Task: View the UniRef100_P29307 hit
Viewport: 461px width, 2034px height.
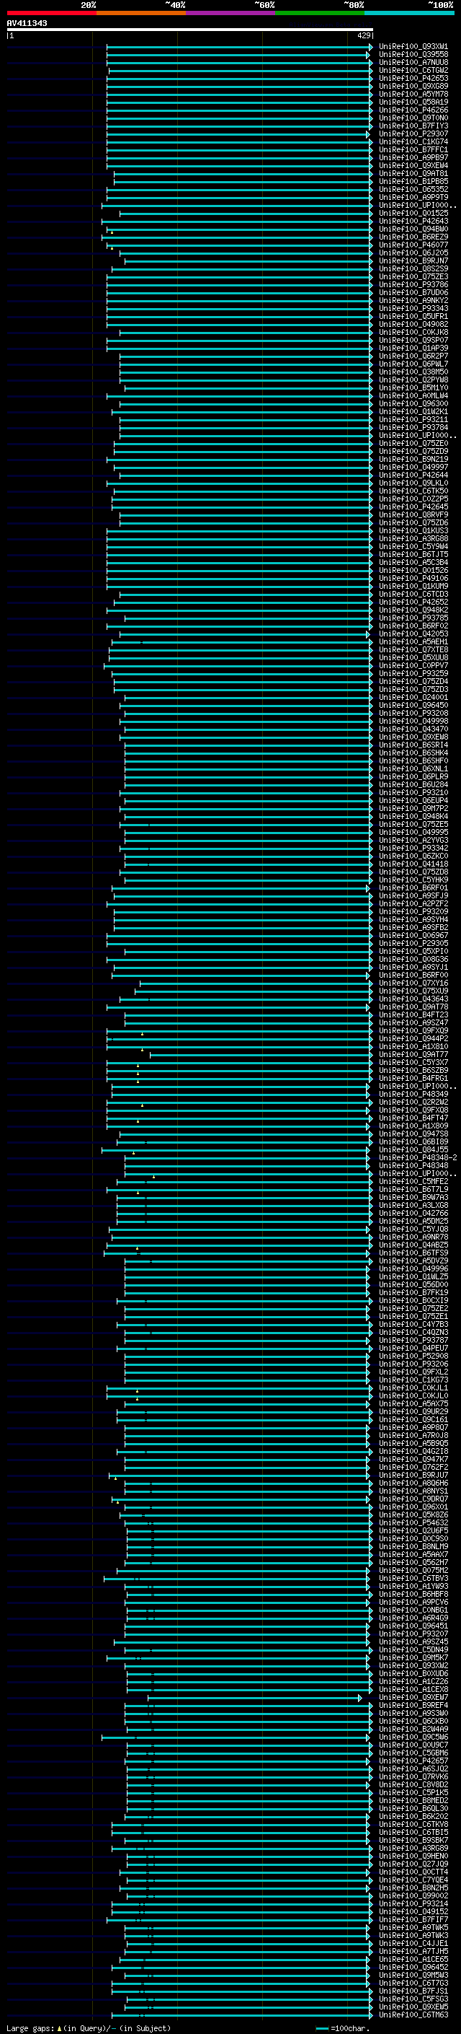Action: (x=413, y=133)
